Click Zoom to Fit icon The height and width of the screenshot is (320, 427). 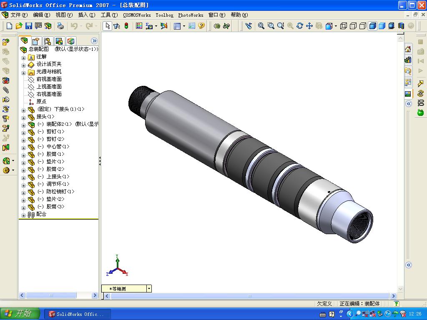[261, 26]
